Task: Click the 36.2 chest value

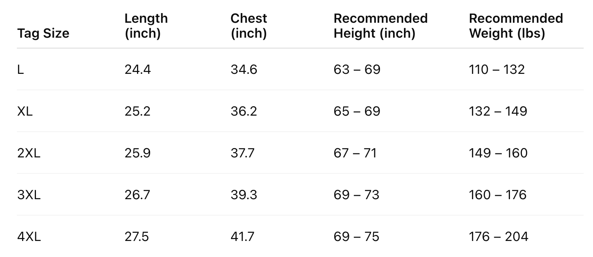Action: [x=244, y=111]
